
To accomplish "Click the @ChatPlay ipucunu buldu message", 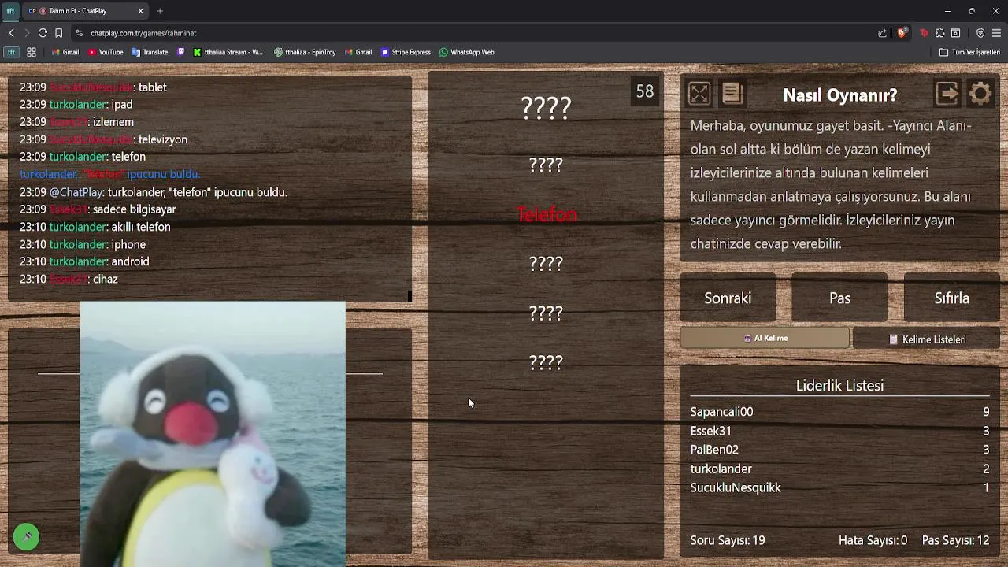I will 154,192.
